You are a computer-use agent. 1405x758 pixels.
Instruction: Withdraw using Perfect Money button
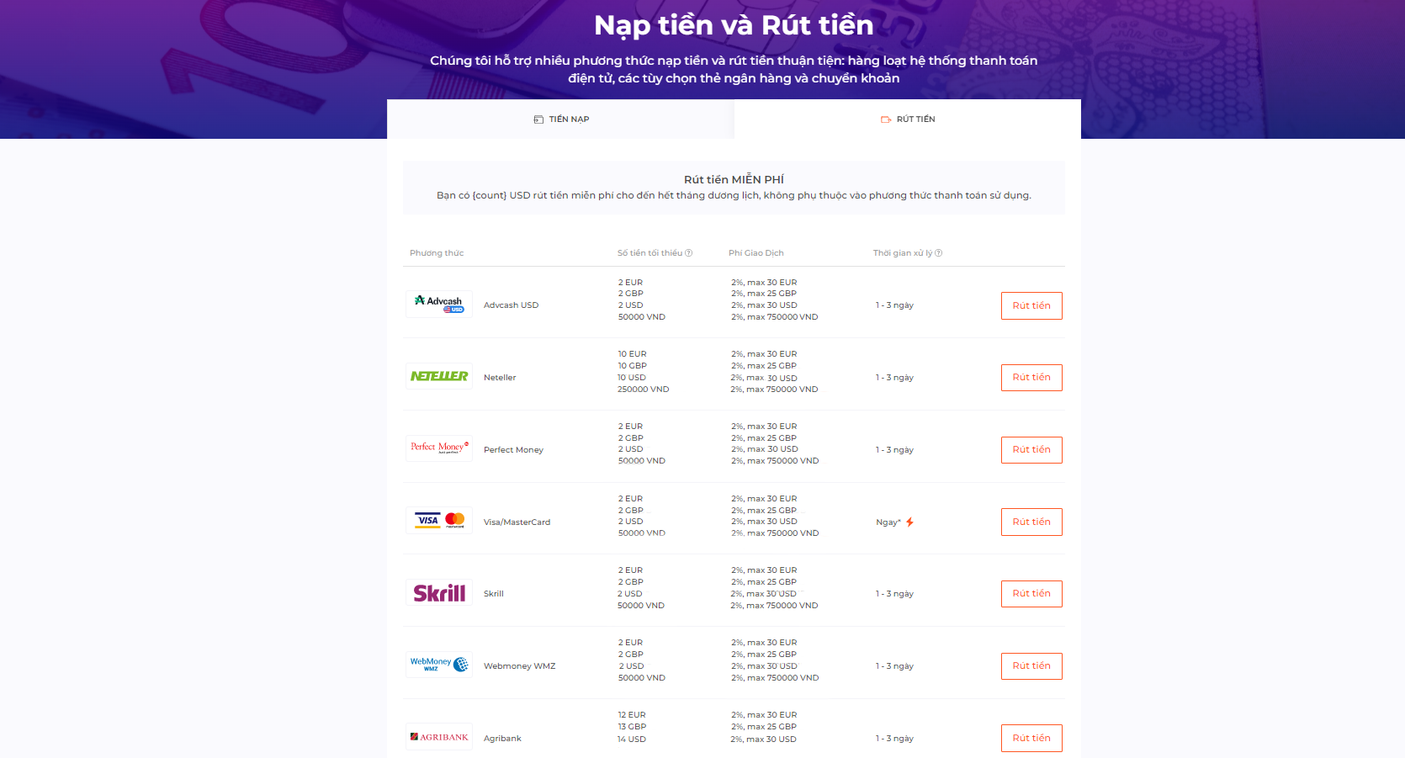coord(1031,450)
